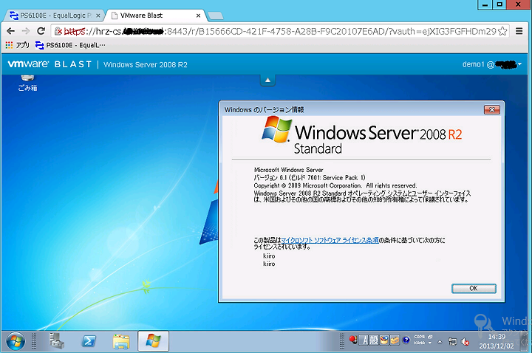Close the Windows version info dialog

click(491, 109)
